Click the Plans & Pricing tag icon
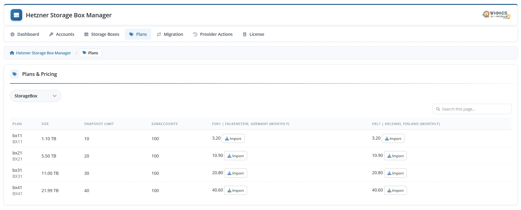Viewport: 521px width, 210px height. point(15,74)
